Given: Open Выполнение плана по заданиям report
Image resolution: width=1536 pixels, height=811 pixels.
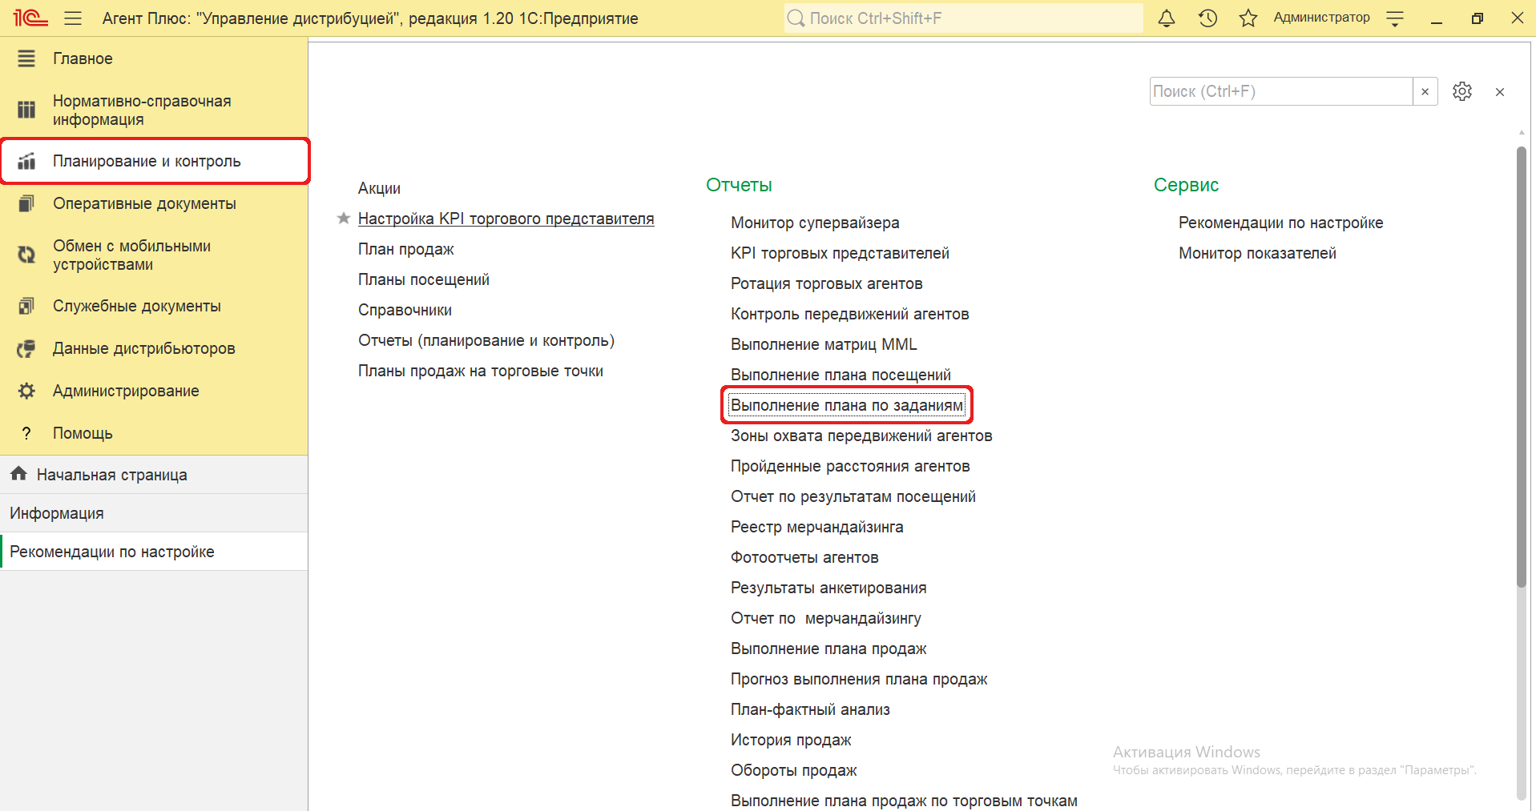Looking at the screenshot, I should click(x=847, y=405).
